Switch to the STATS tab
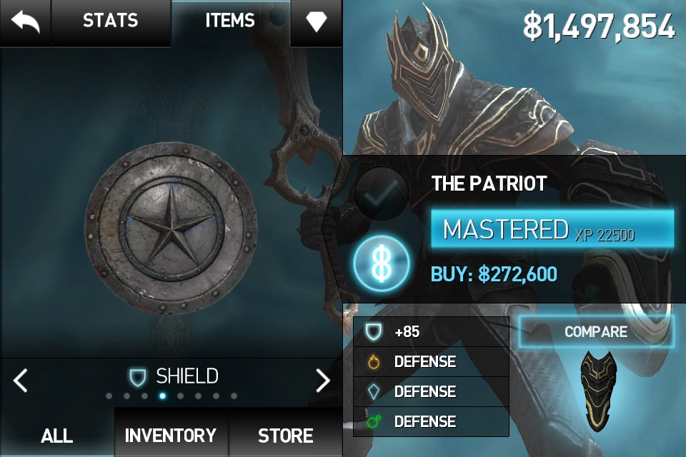The image size is (686, 457). coord(111,22)
